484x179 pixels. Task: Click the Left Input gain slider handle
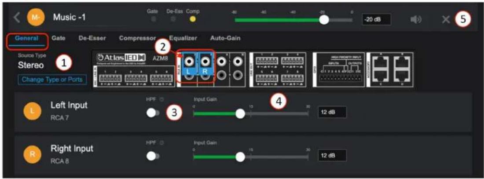click(x=240, y=114)
